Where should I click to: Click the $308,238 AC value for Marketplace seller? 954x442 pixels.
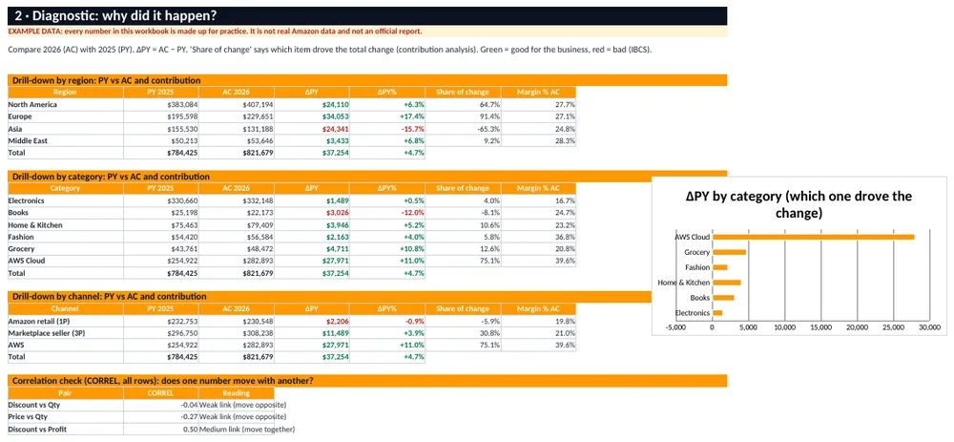coord(236,333)
